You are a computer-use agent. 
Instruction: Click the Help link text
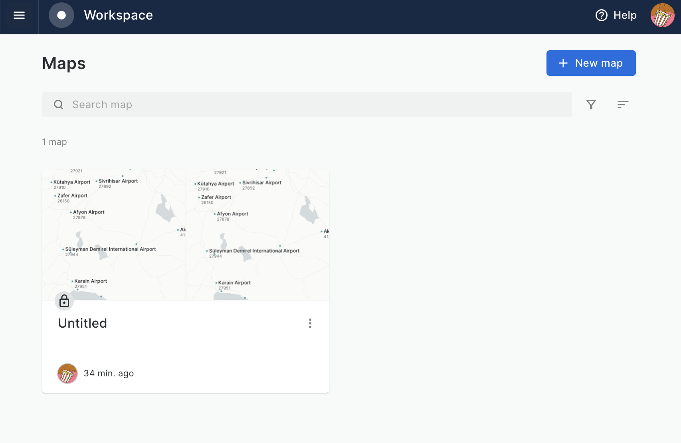coord(625,15)
